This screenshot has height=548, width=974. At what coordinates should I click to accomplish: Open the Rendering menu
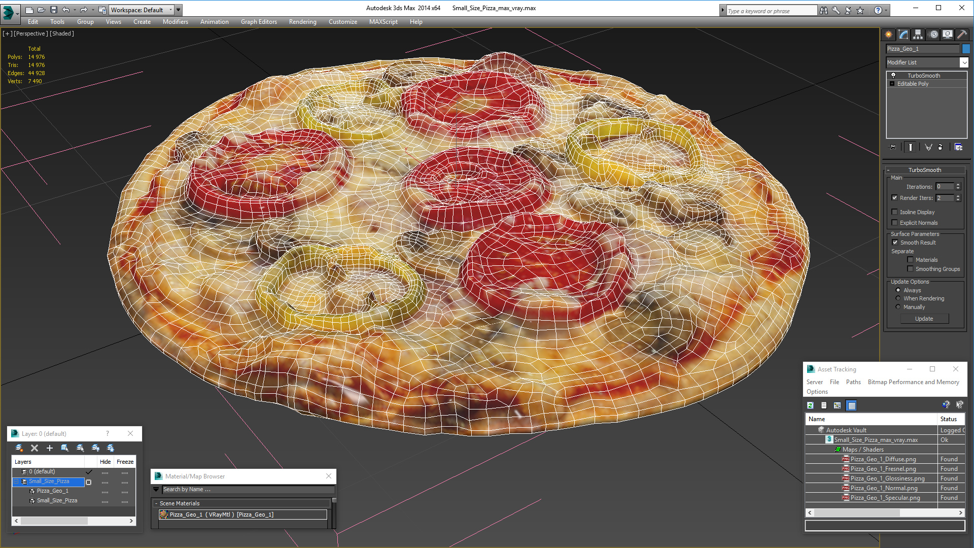[x=302, y=22]
